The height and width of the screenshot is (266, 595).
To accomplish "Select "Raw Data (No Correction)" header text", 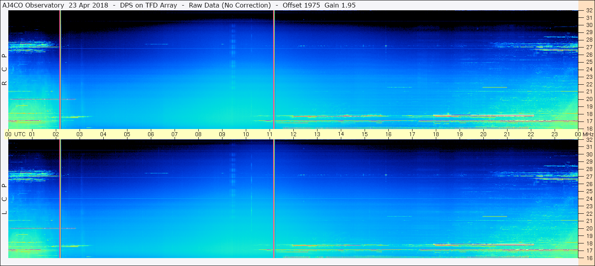I will (x=230, y=5).
